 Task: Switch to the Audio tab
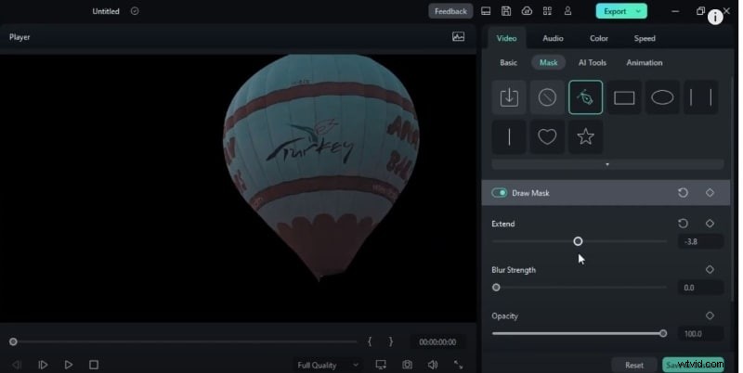(553, 38)
